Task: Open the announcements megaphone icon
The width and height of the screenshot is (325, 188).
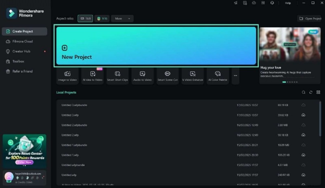Action: pyautogui.click(x=236, y=3)
